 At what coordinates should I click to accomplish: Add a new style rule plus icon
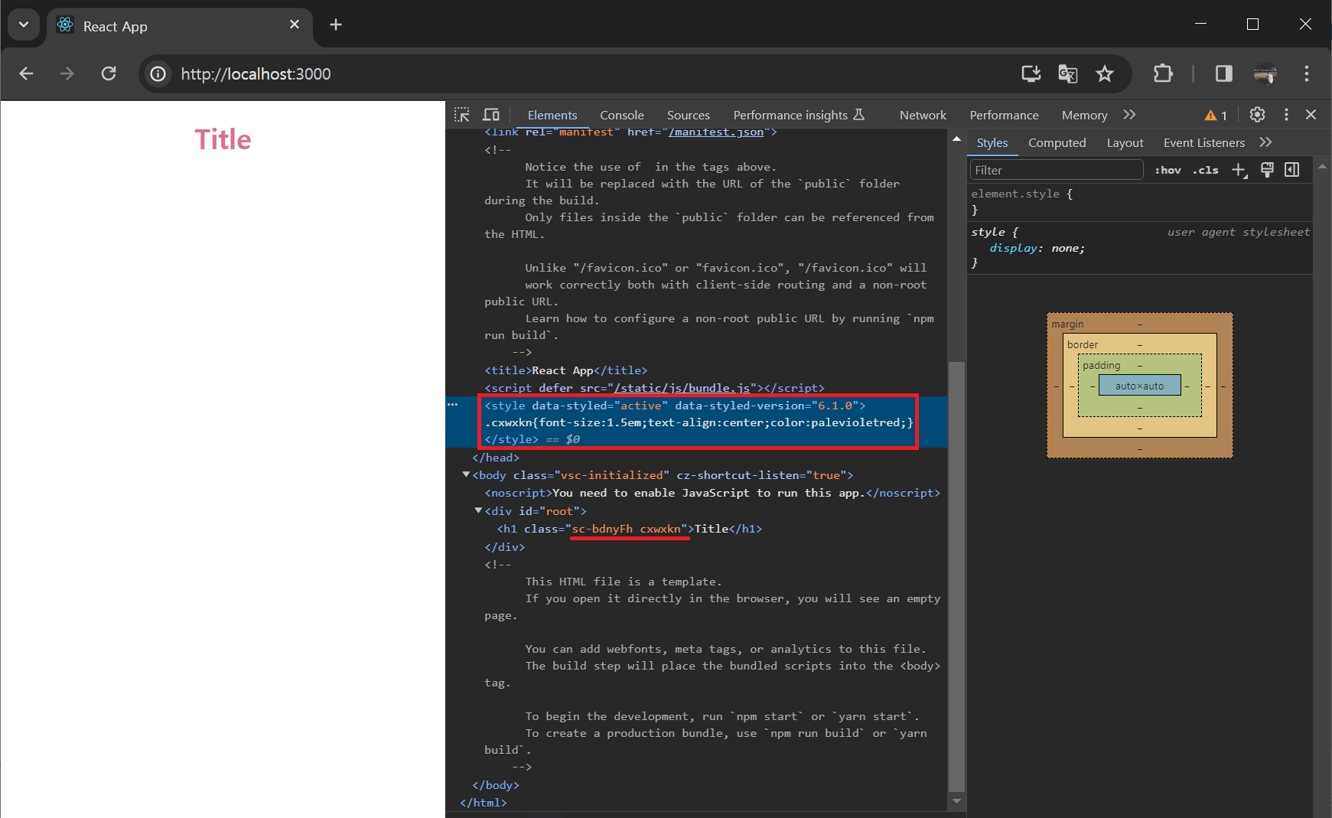coord(1239,170)
